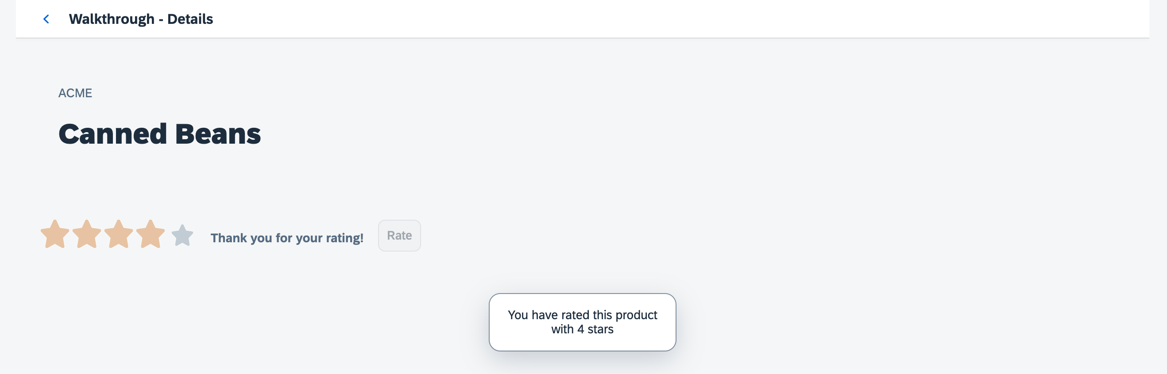Screen dimensions: 1167x374
Task: Select the fifth gray rating star
Action: point(182,236)
